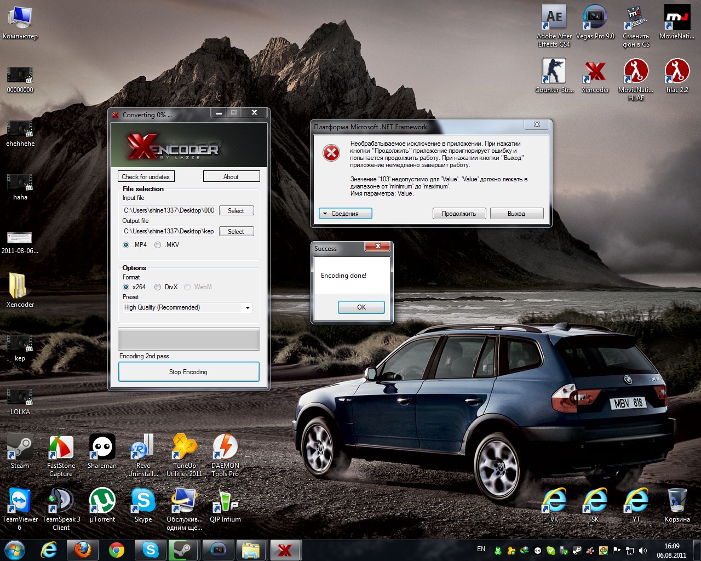Viewport: 701px width, 561px height.
Task: Launch the Skype desktop shortcut
Action: pyautogui.click(x=143, y=505)
